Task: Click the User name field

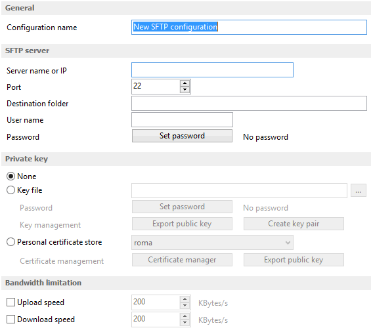Action: 182,120
